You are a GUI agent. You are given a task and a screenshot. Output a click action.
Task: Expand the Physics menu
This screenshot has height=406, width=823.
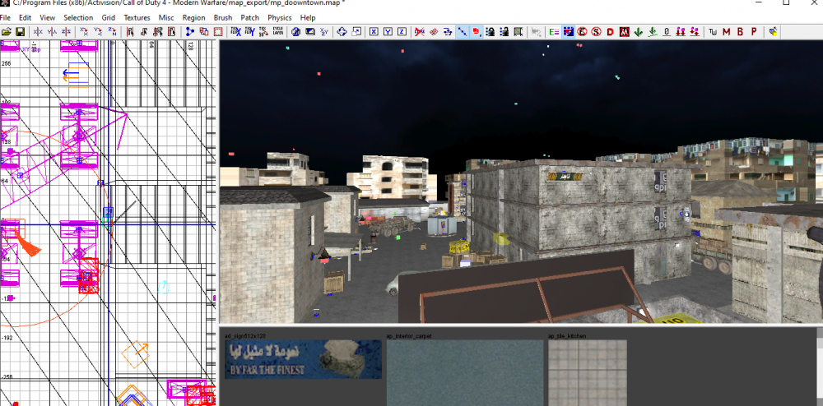279,17
